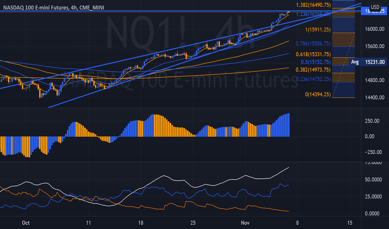
Task: Select the 1(15911.25) Fibonacci level label
Action: [x=318, y=30]
